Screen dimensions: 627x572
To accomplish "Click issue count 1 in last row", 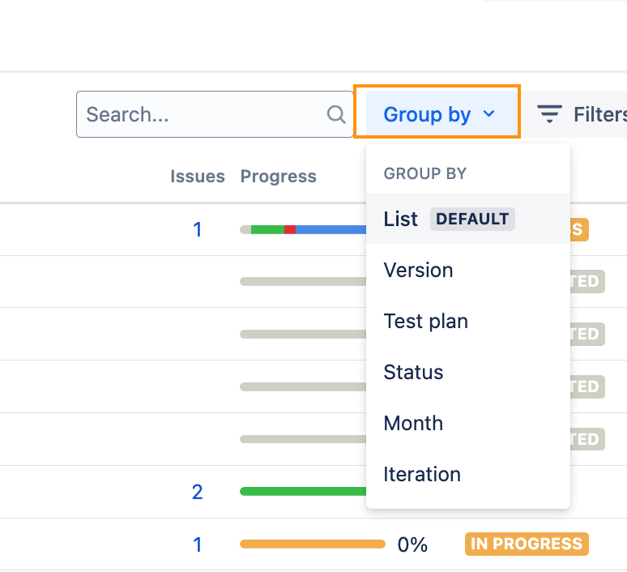I will [197, 544].
